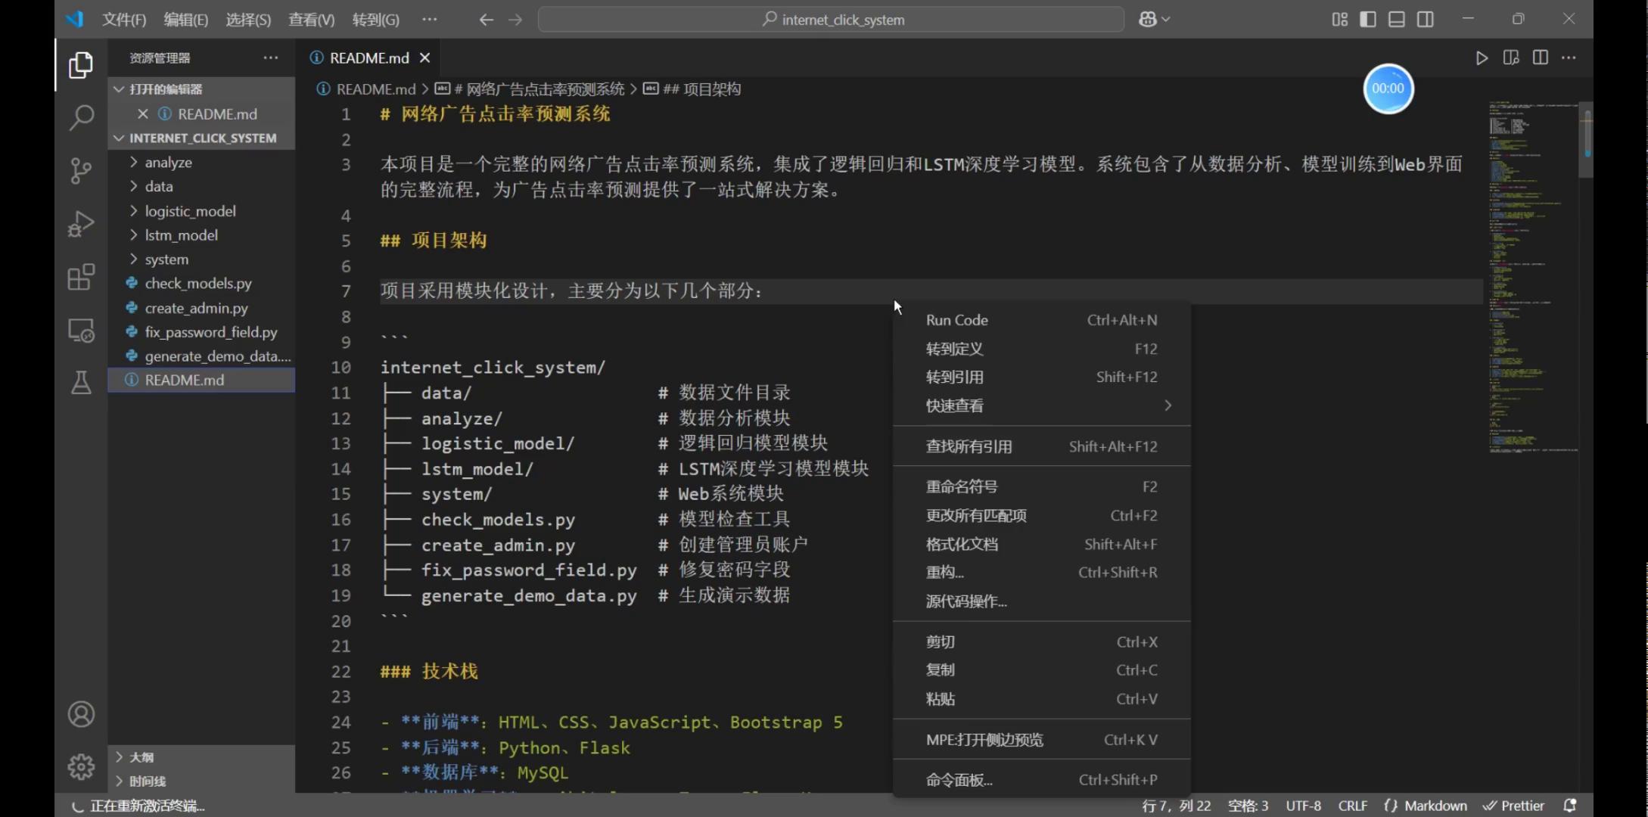This screenshot has height=817, width=1648.
Task: Open the Accounts menu icon
Action: coord(81,714)
